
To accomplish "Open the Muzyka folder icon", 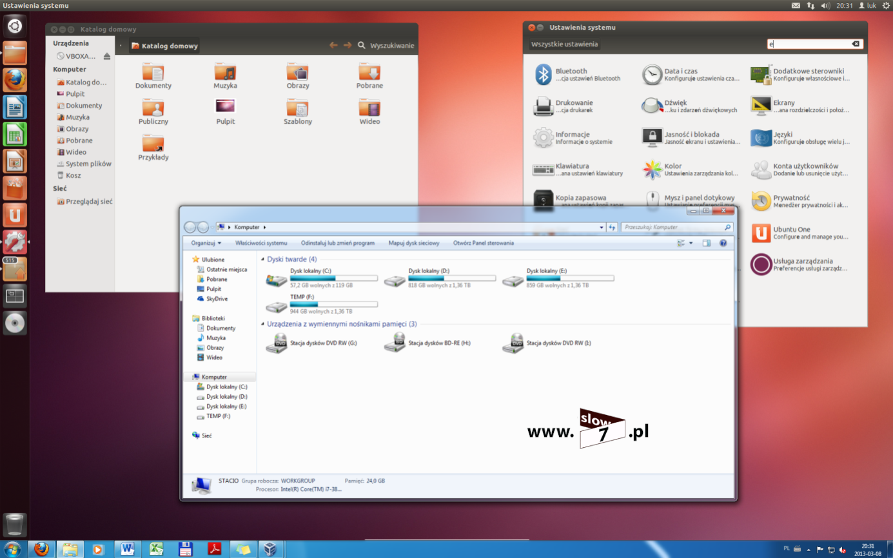I will pos(226,71).
